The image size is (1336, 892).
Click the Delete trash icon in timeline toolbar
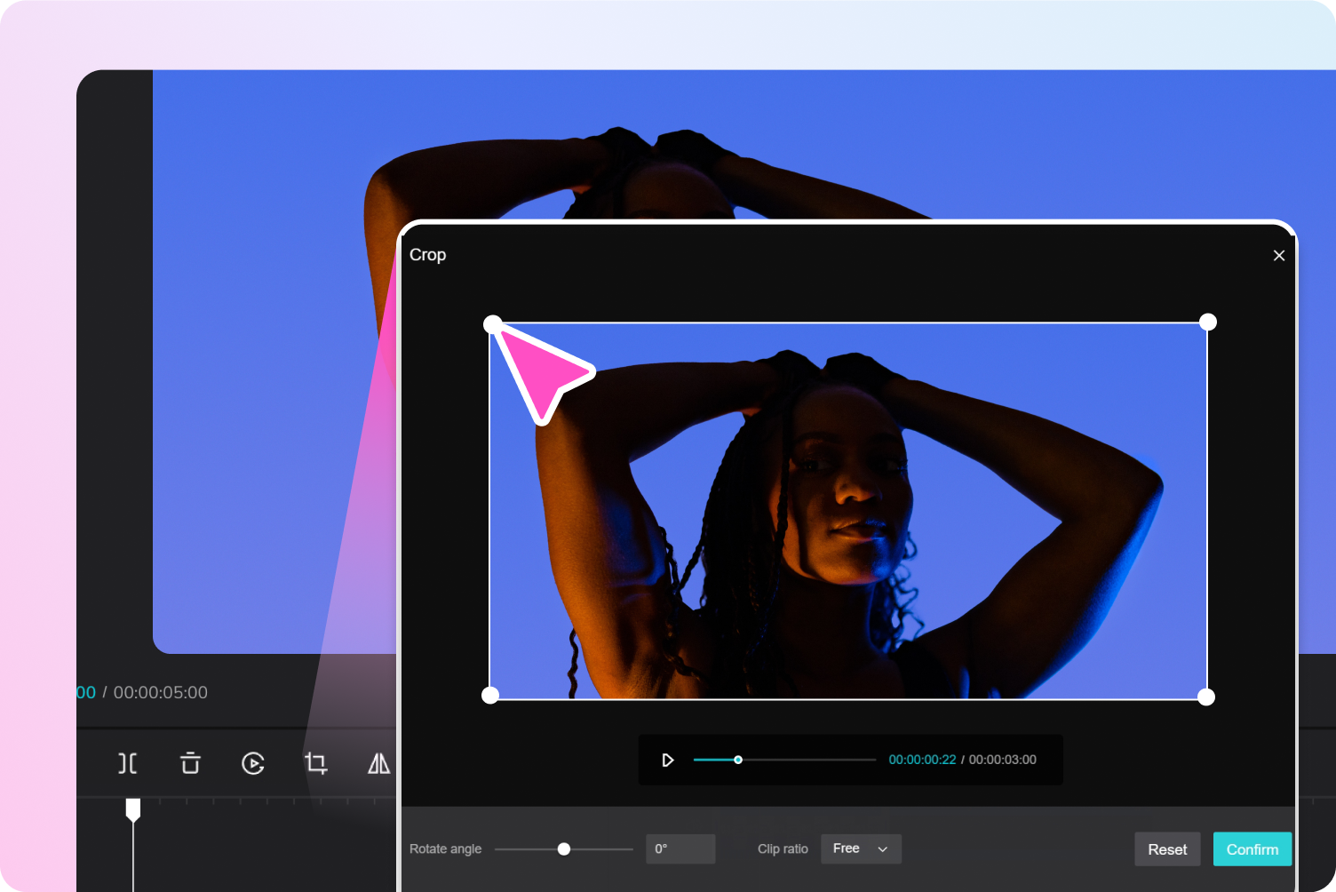[190, 763]
